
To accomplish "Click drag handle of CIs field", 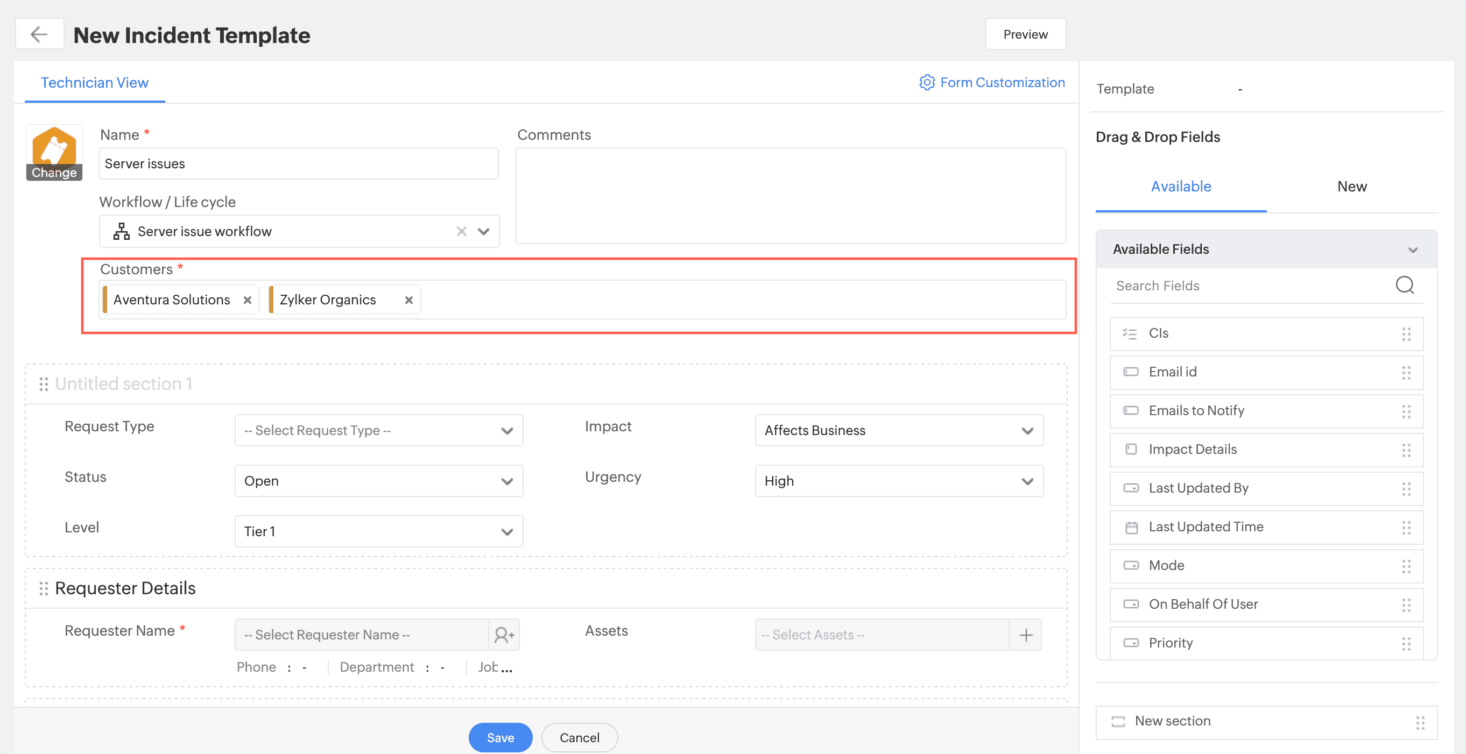I will tap(1406, 334).
